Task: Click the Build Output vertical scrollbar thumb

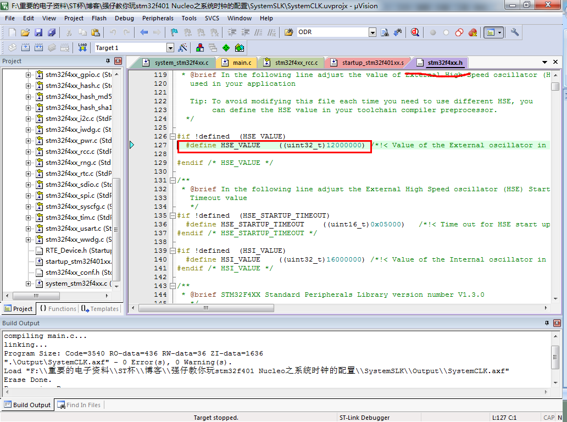Action: click(x=555, y=357)
